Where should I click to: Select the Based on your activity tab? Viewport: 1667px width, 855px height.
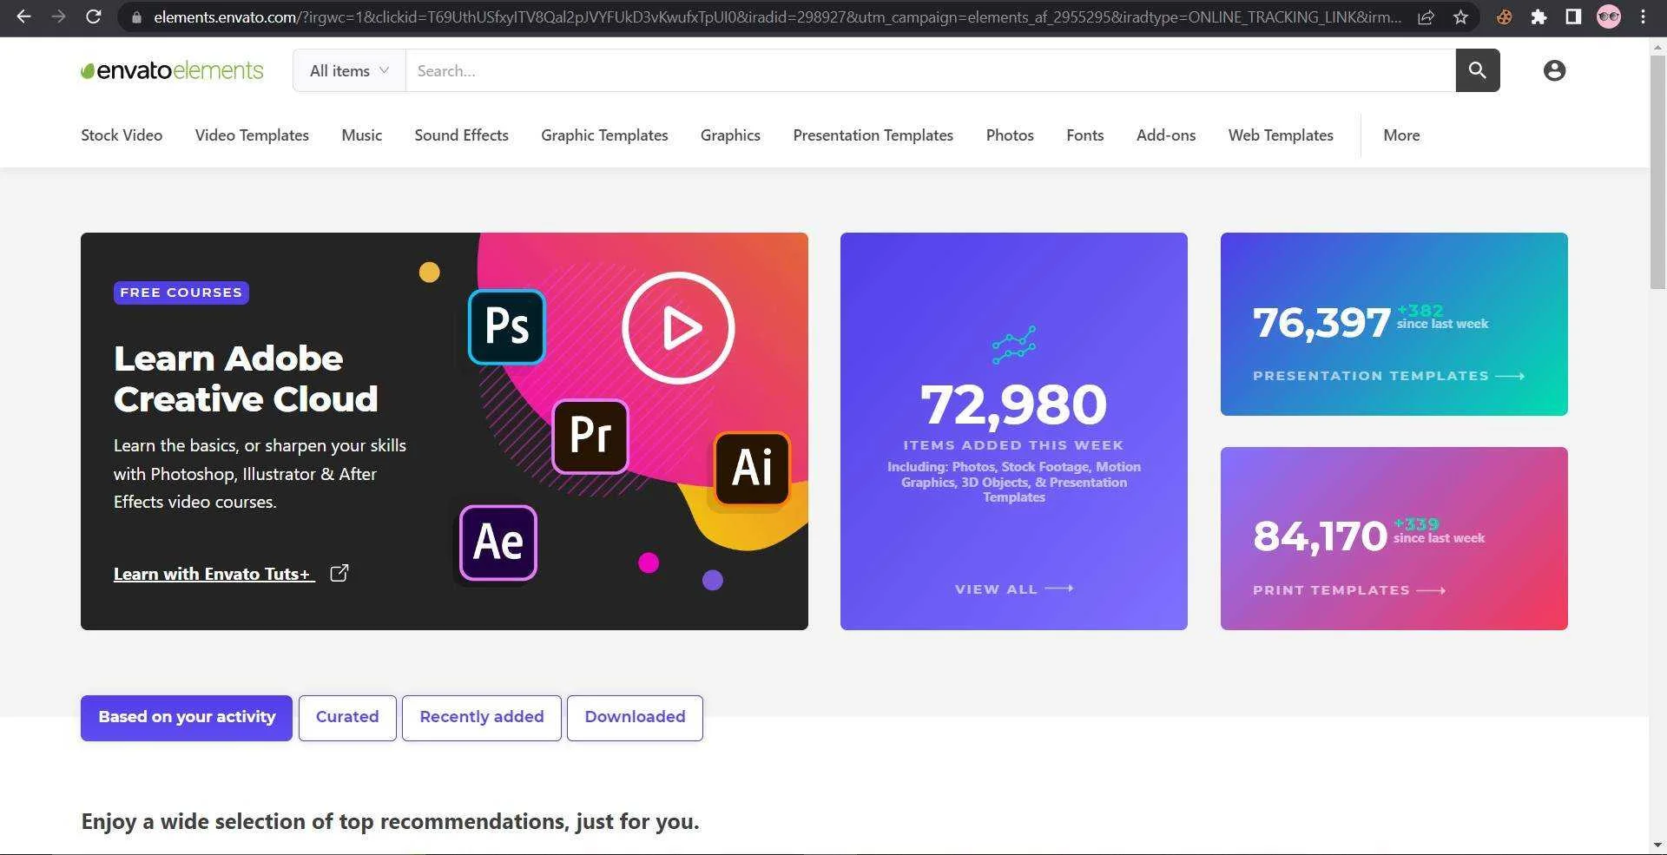187,718
